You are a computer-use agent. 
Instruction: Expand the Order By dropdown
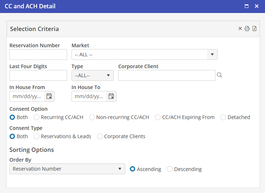click(x=67, y=169)
